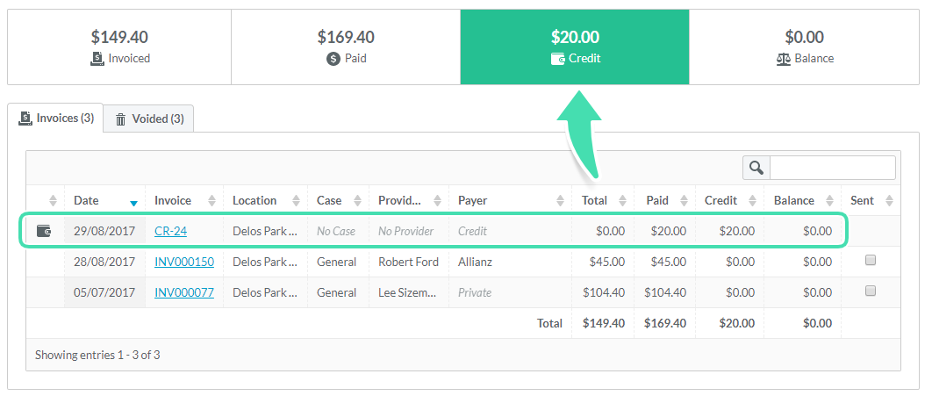Click the Balance scales icon
932x410 pixels.
[784, 59]
